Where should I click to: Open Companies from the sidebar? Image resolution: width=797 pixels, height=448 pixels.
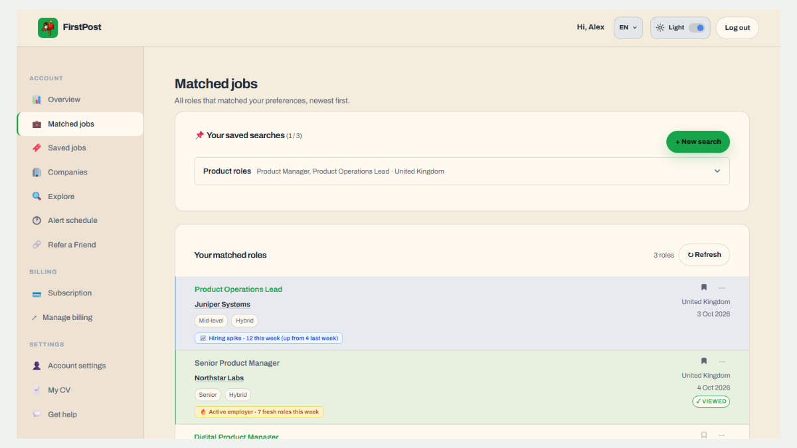click(80, 172)
